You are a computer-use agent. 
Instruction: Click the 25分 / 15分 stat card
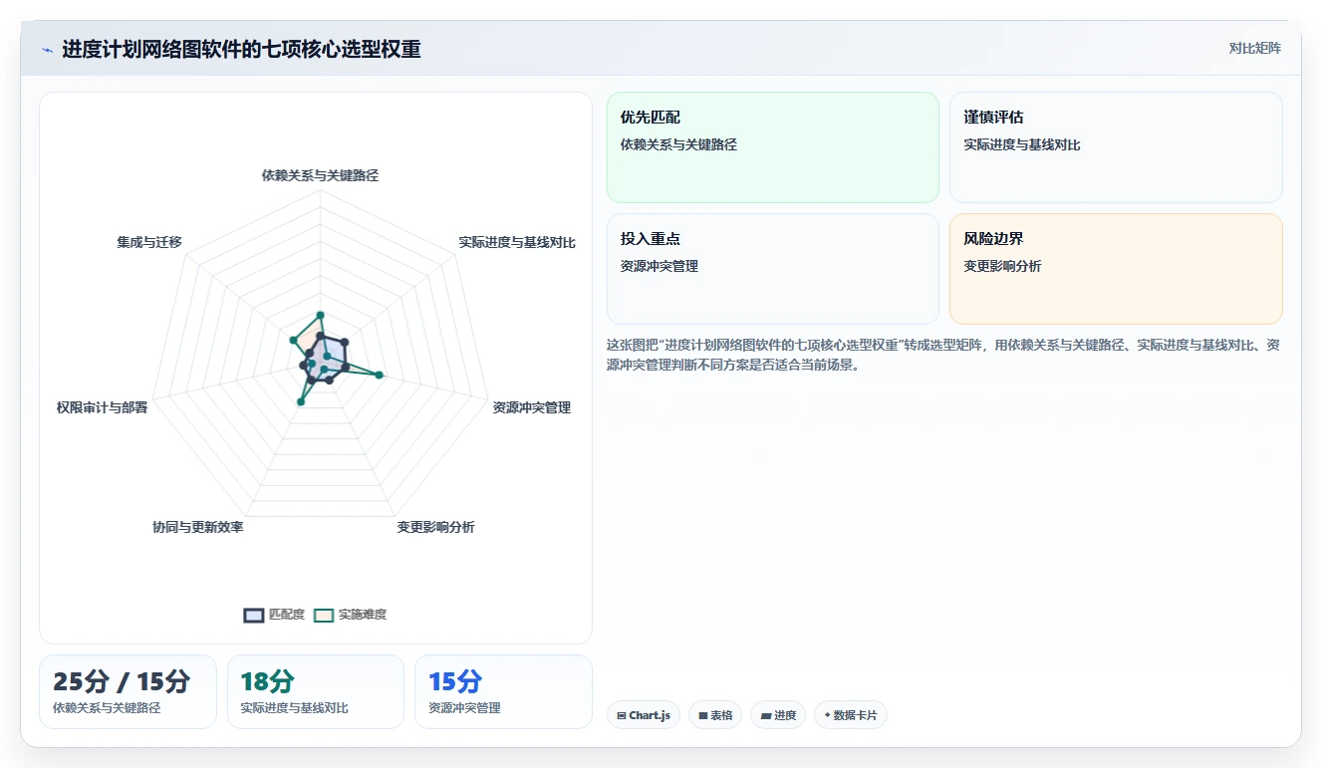128,691
